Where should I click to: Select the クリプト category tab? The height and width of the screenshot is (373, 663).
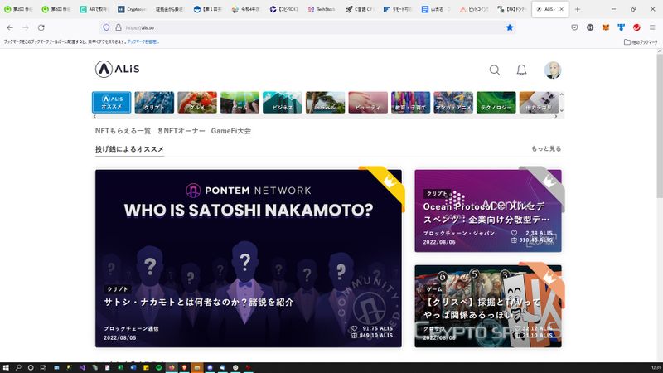pos(154,102)
